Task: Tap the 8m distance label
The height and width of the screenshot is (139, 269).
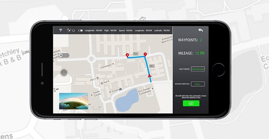Action: (x=152, y=66)
